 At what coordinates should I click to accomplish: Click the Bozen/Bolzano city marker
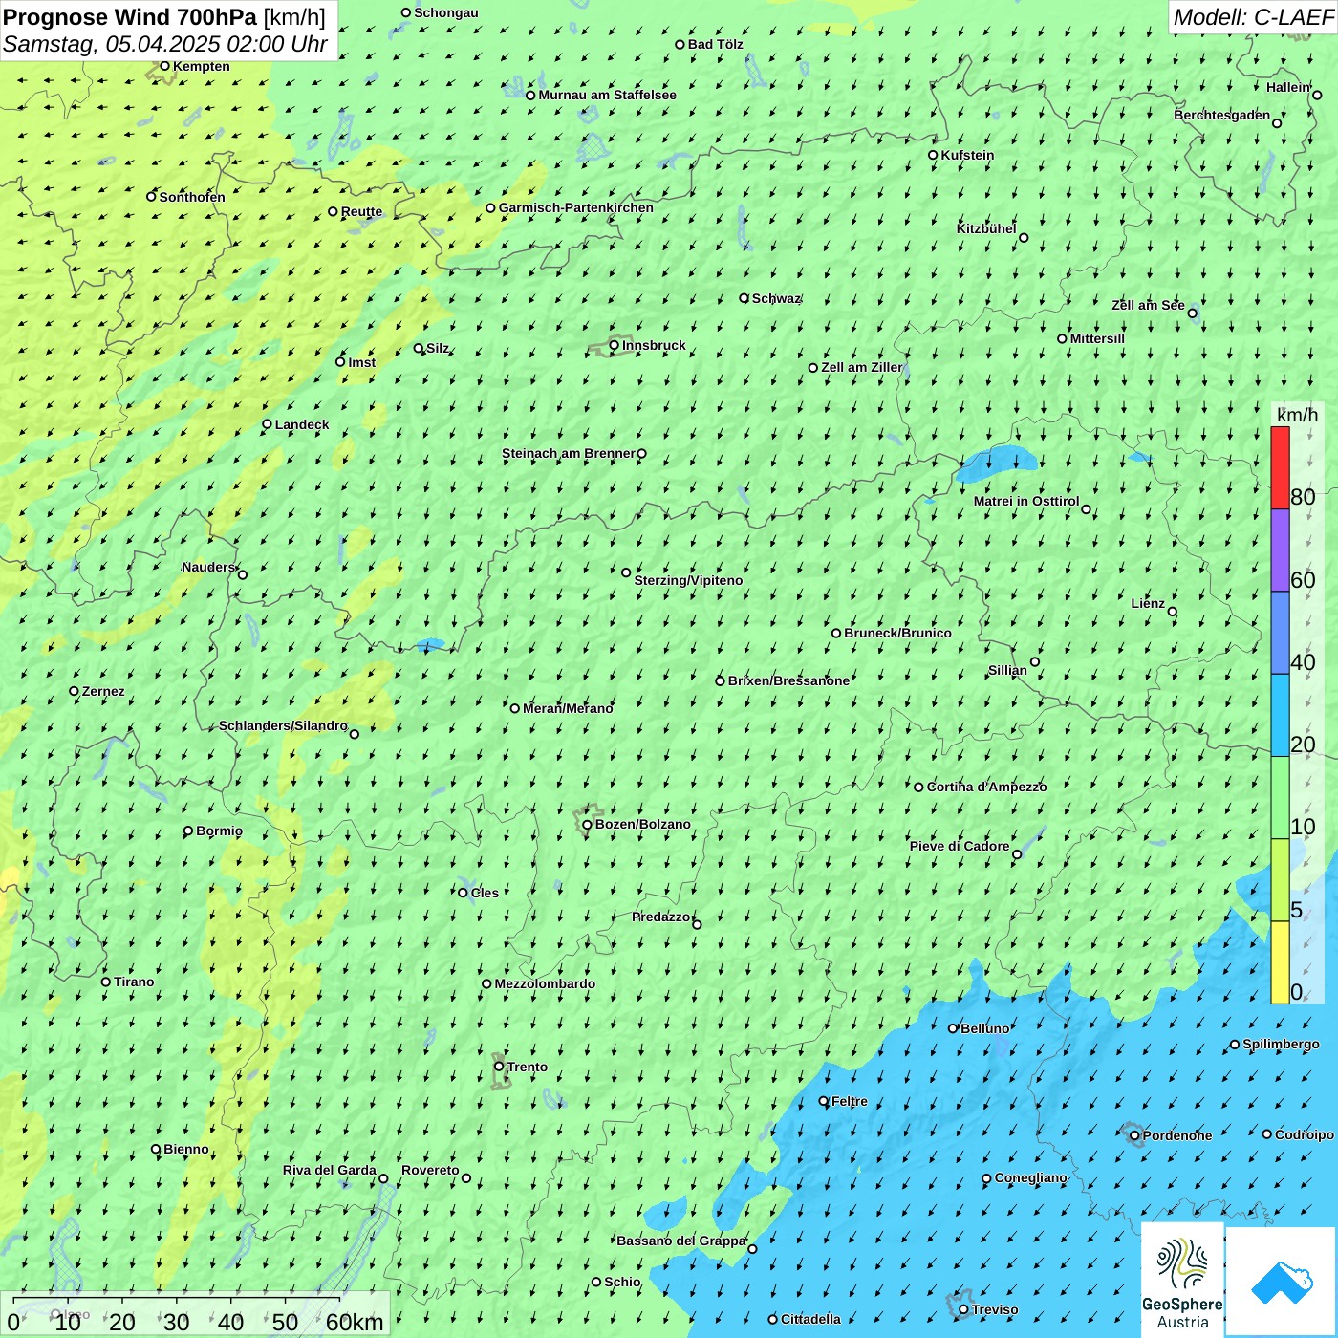[588, 824]
